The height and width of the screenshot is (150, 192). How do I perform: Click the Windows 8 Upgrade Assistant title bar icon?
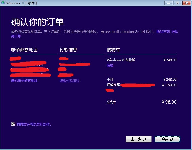coord(3,2)
